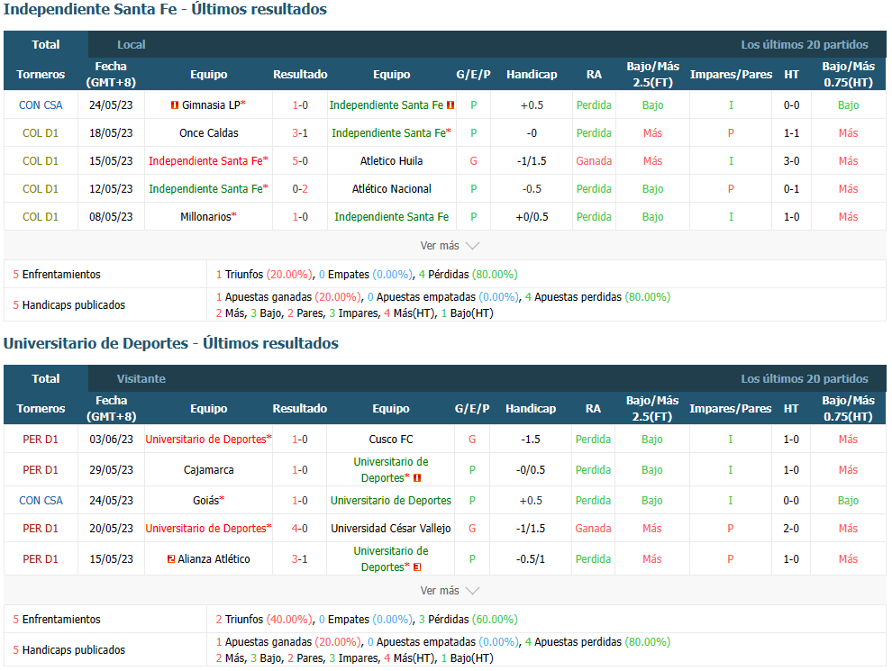This screenshot has height=671, width=892.
Task: Open Los últimos 20 partidos for Universitario de Deportes
Action: (805, 378)
